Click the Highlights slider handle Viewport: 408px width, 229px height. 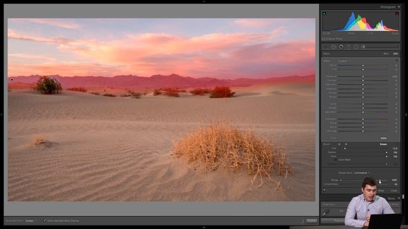(x=363, y=85)
